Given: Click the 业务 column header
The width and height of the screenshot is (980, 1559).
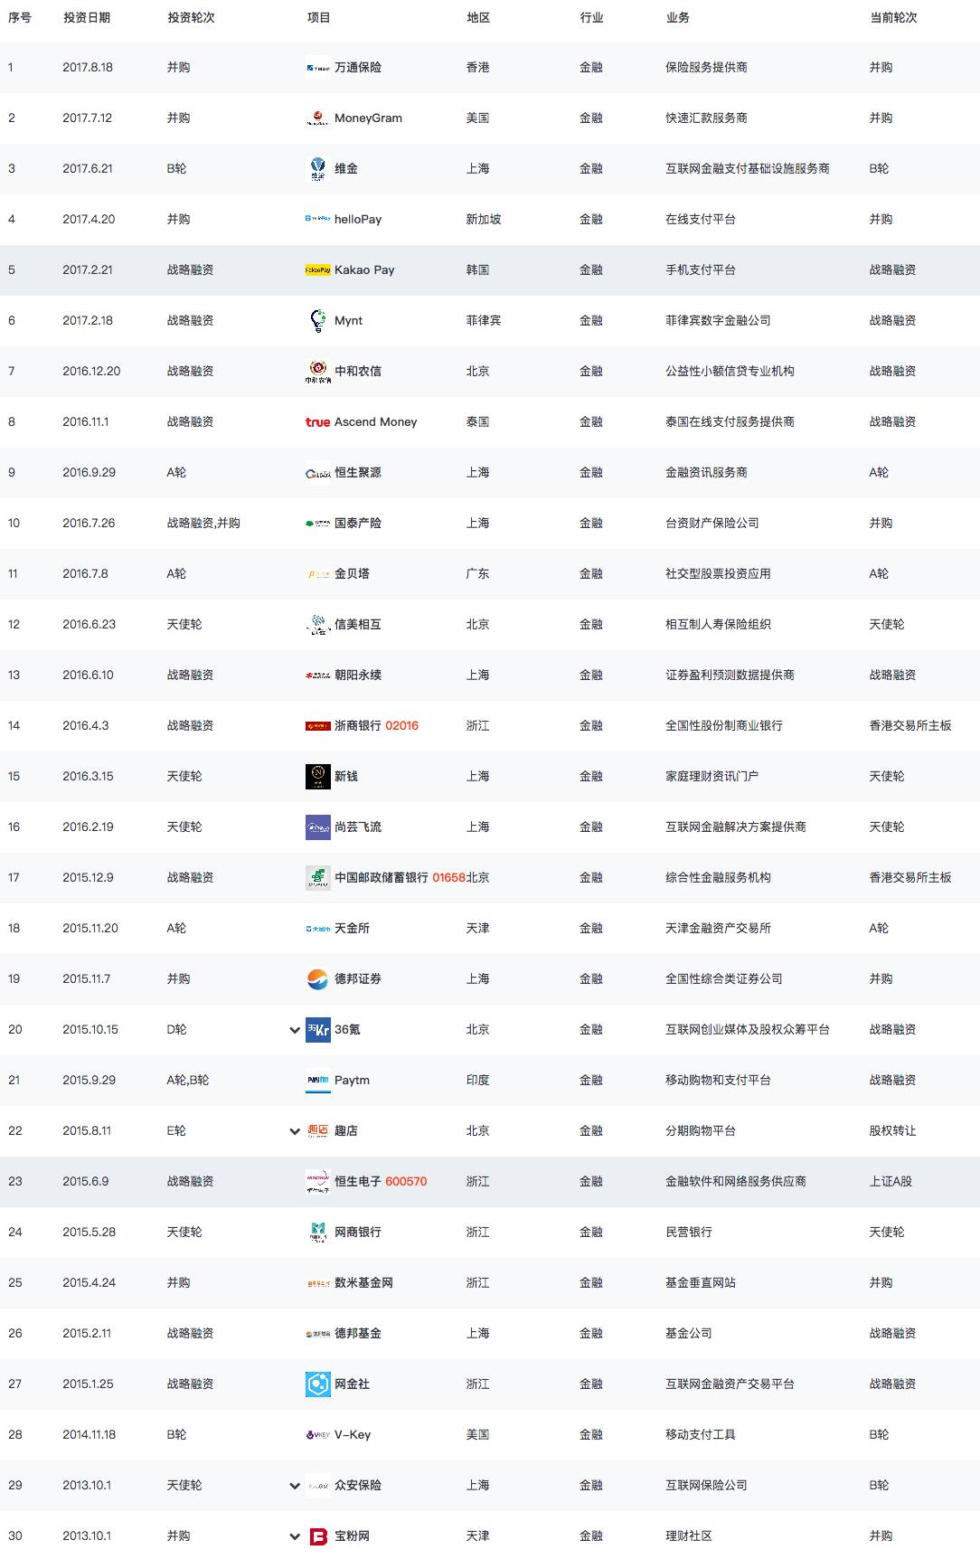Looking at the screenshot, I should click(677, 18).
